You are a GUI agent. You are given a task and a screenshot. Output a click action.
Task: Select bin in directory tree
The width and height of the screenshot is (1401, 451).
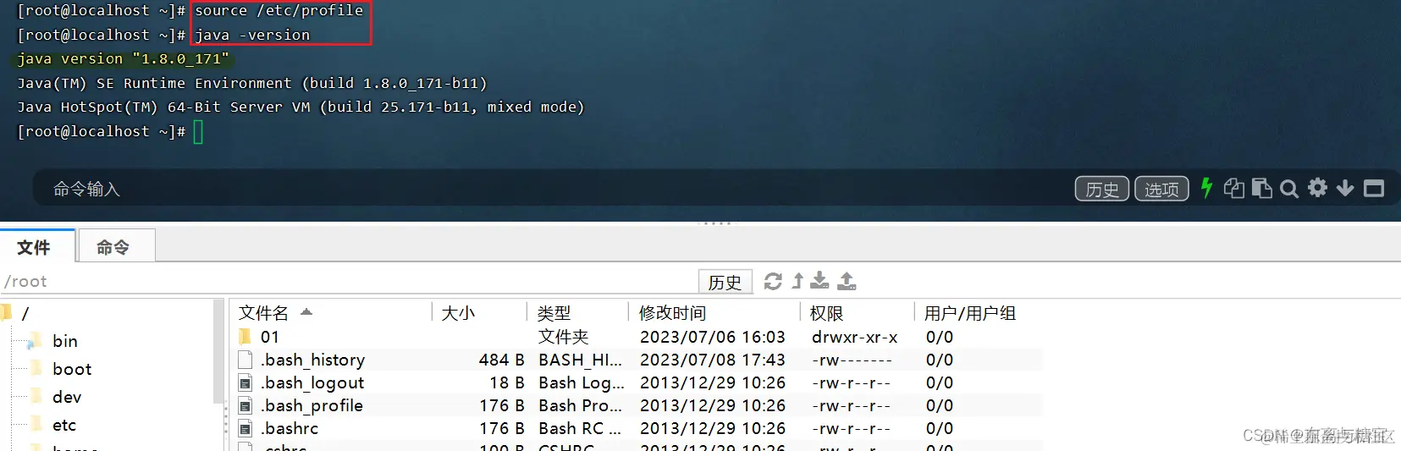65,341
